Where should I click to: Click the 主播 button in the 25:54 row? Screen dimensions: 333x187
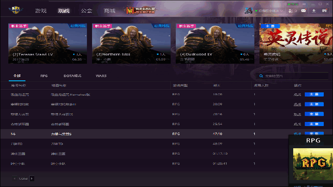314,124
